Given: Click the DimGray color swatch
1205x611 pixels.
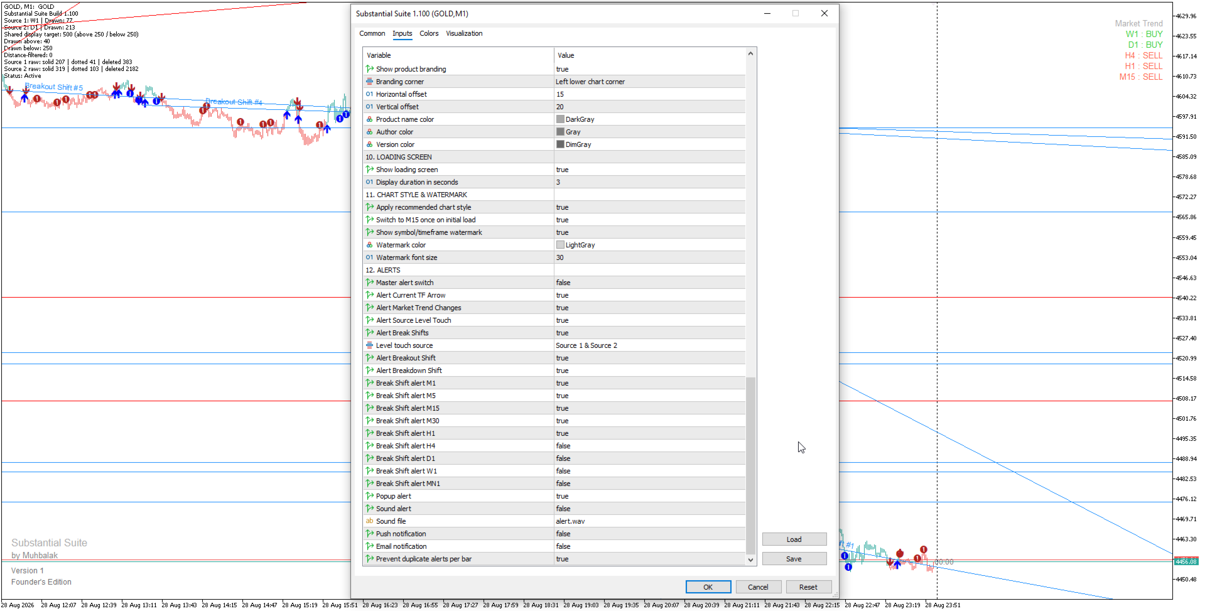Looking at the screenshot, I should (560, 144).
